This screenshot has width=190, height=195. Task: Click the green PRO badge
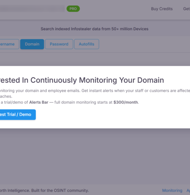tap(73, 9)
